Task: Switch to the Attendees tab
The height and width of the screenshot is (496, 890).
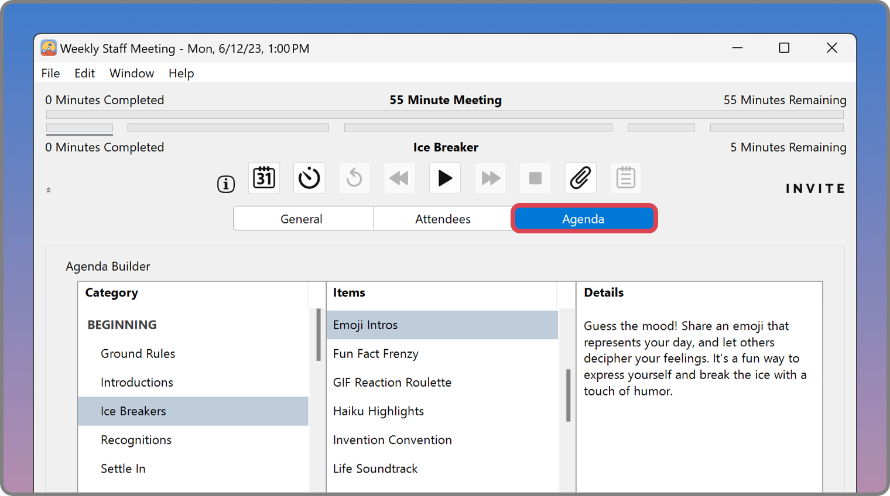Action: click(443, 219)
